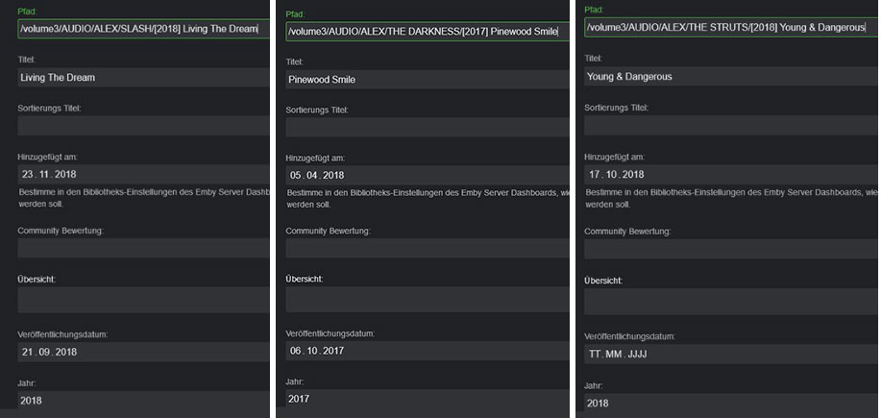Select the Titel field showing Living The Dream
The width and height of the screenshot is (881, 418).
click(x=142, y=77)
